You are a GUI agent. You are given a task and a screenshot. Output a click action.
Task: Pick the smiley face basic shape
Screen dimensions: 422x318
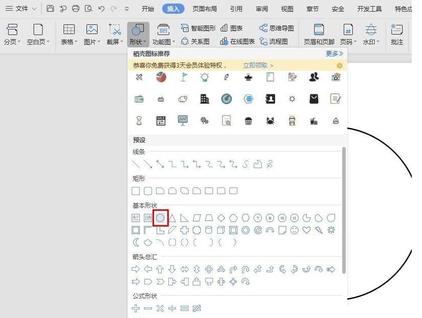click(x=294, y=230)
